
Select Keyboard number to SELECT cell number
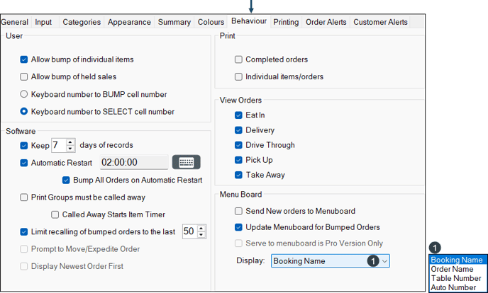coord(24,111)
